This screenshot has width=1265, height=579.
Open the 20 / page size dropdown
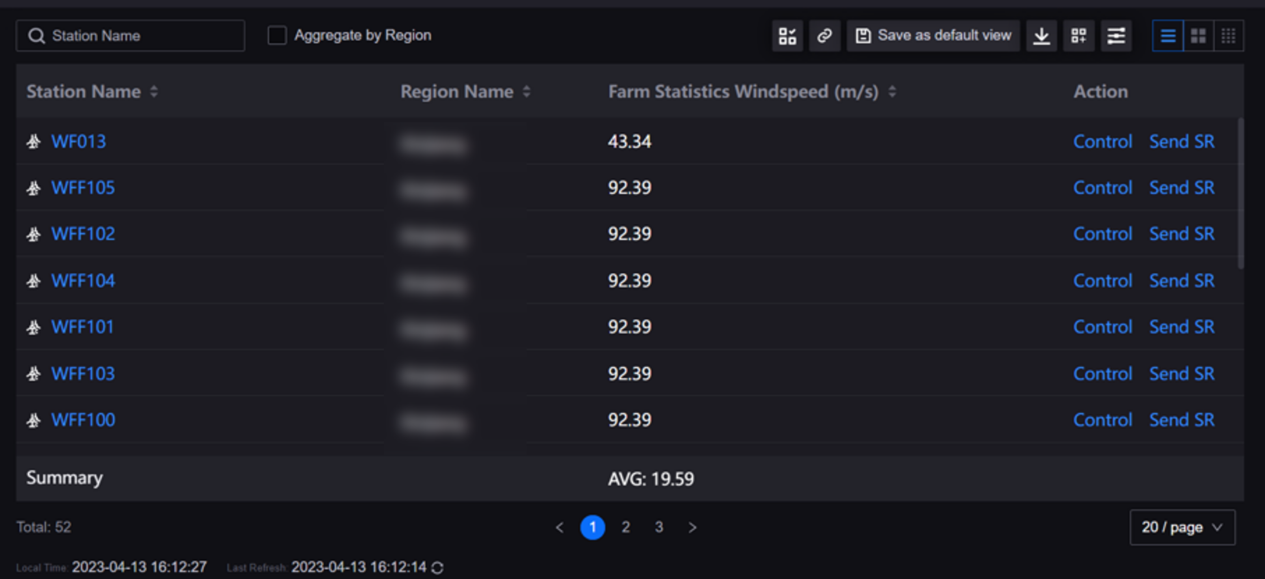click(1181, 527)
